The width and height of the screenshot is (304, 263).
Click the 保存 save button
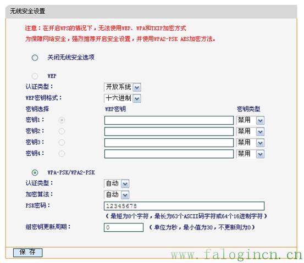pyautogui.click(x=27, y=253)
